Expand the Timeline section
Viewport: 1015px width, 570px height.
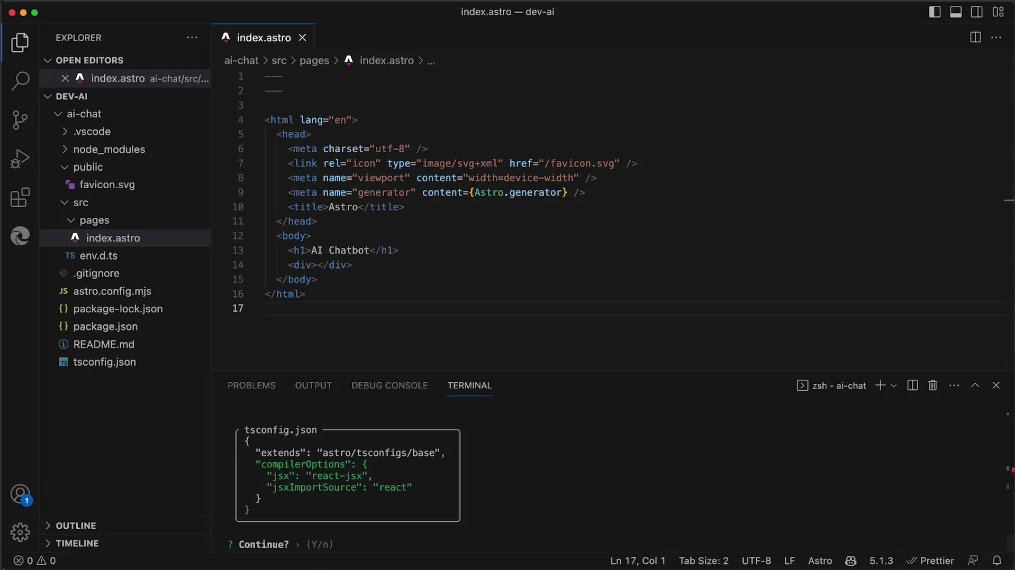pos(125,543)
